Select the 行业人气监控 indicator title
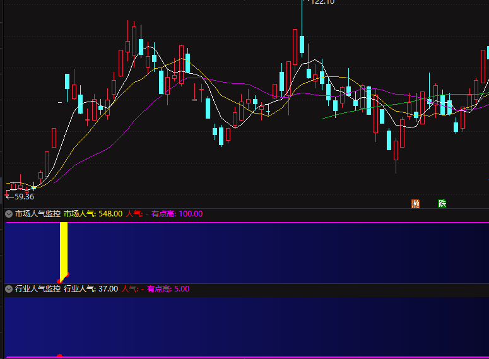This screenshot has width=489, height=359. 37,289
